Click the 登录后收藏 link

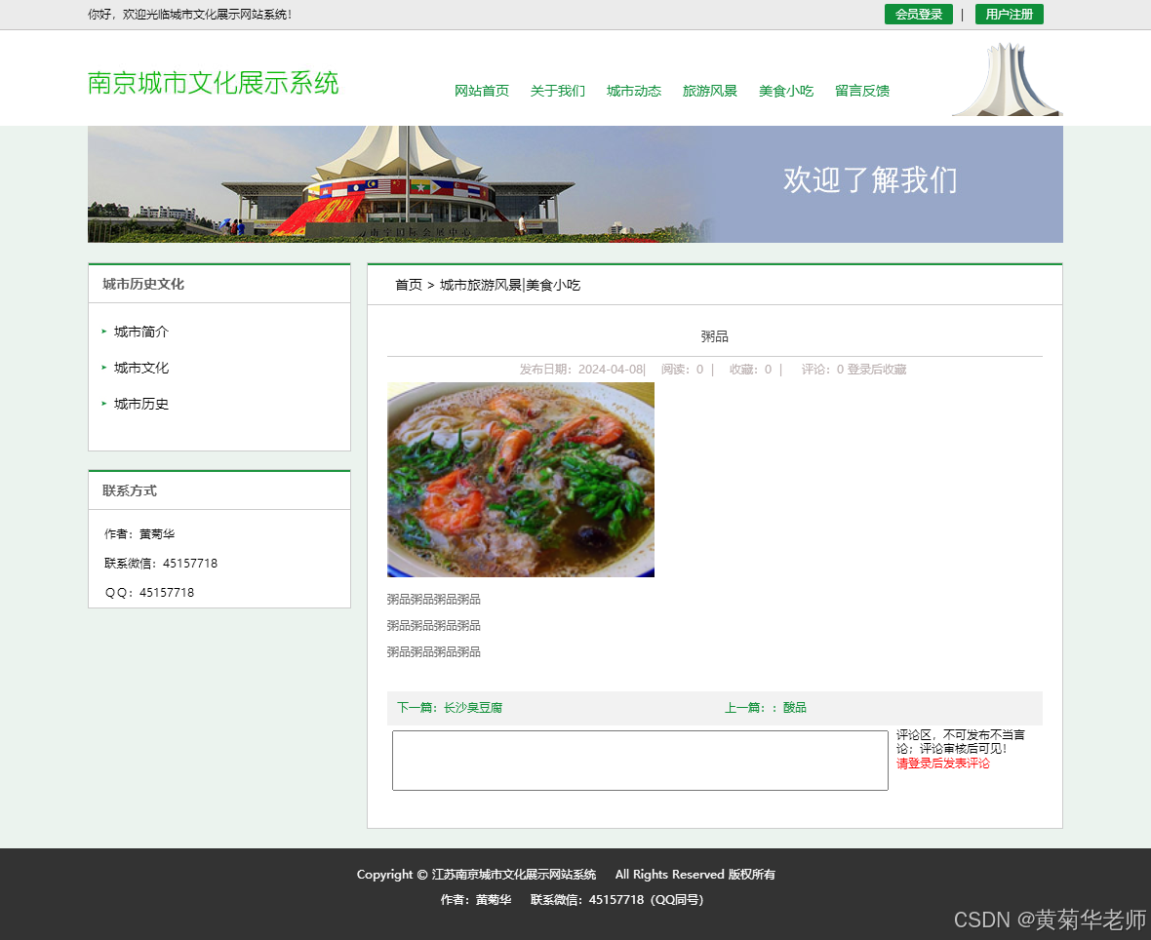click(877, 370)
